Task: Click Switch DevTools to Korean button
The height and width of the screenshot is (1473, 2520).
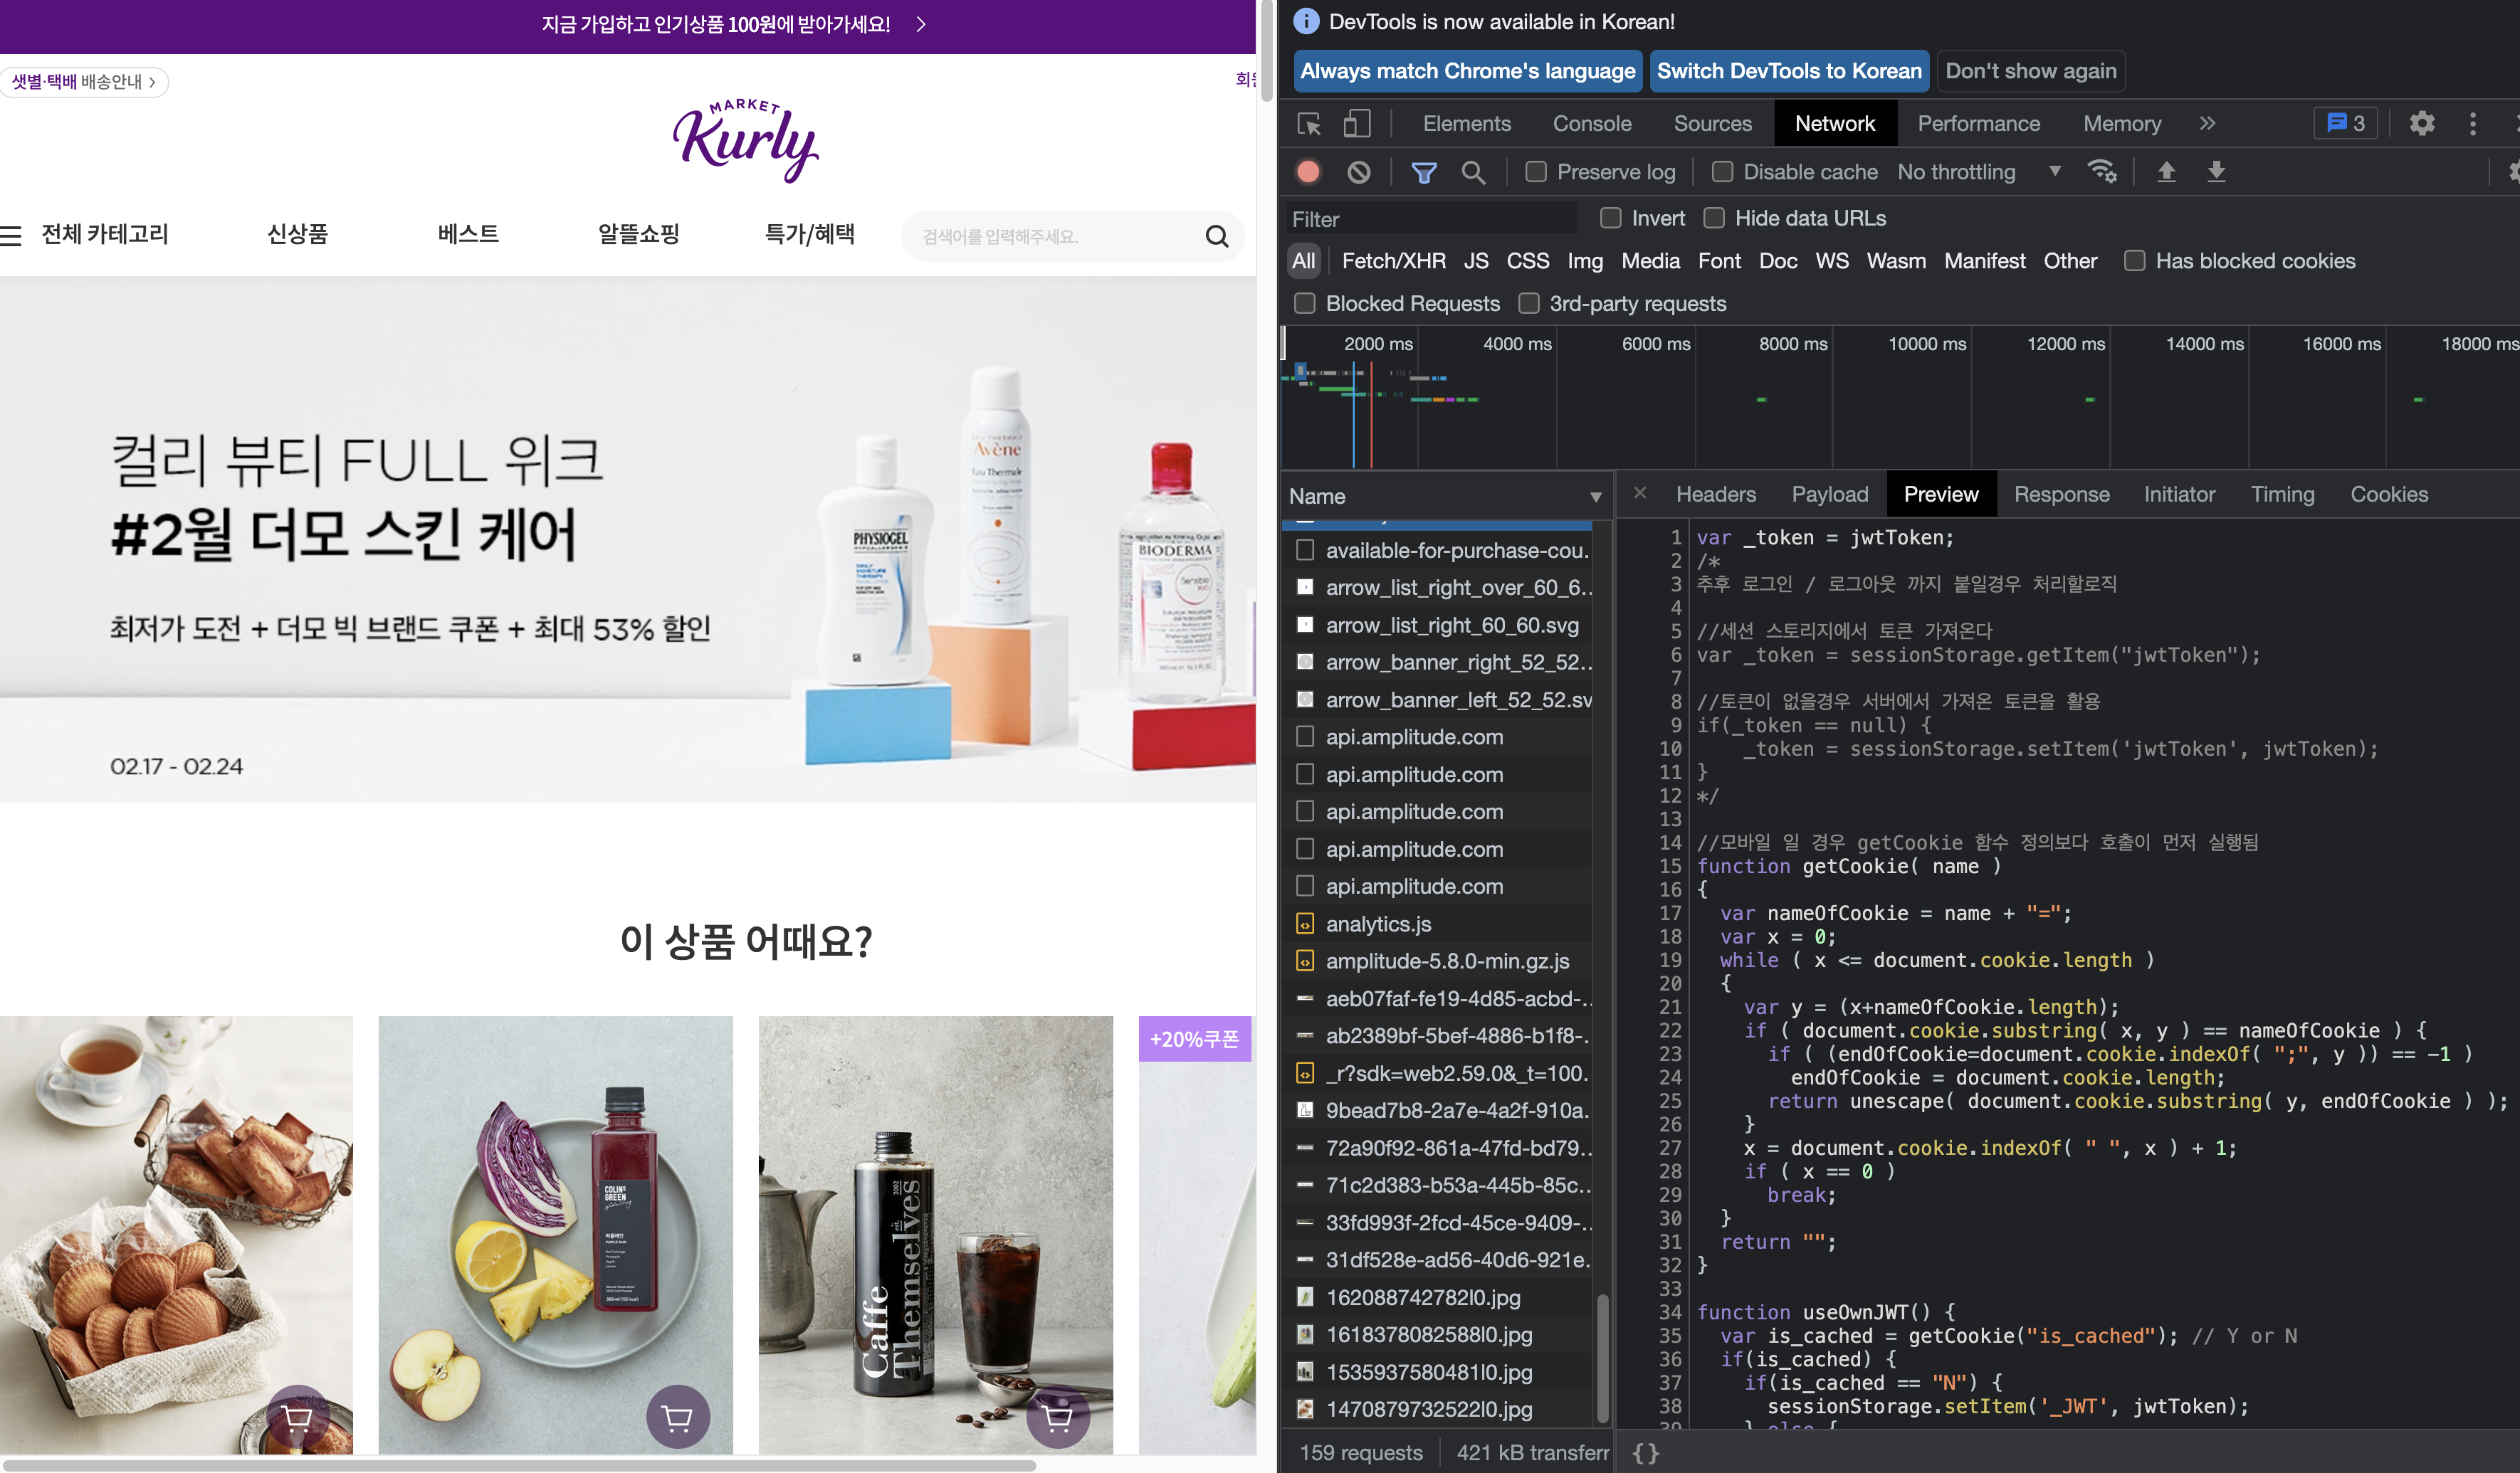Action: coord(1788,71)
